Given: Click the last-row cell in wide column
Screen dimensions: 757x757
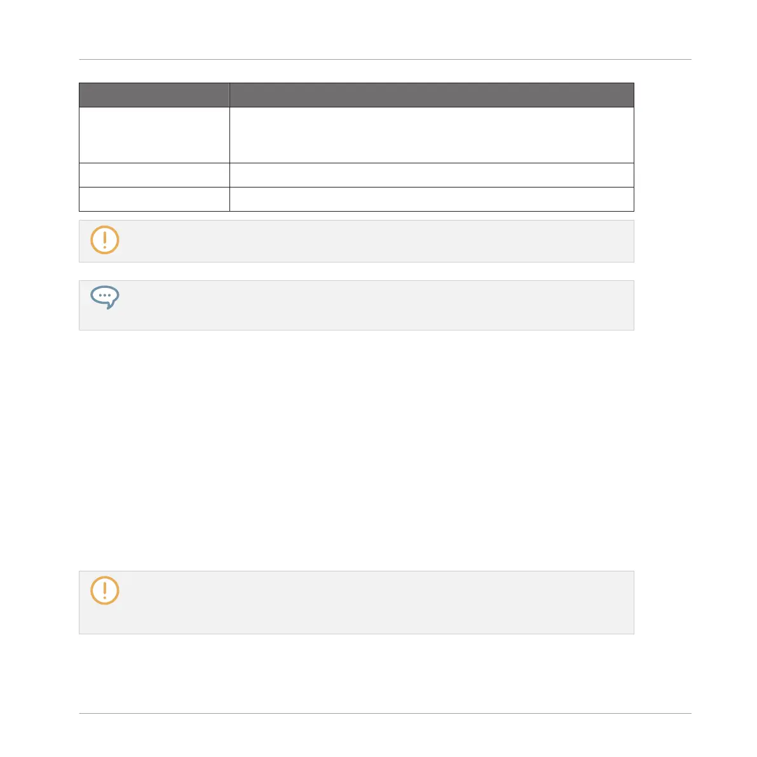Looking at the screenshot, I should (x=432, y=200).
